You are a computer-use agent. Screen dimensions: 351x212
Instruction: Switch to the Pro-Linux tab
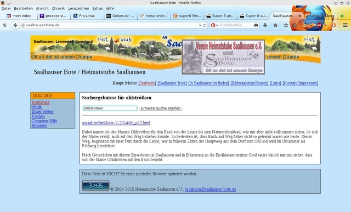[87, 16]
